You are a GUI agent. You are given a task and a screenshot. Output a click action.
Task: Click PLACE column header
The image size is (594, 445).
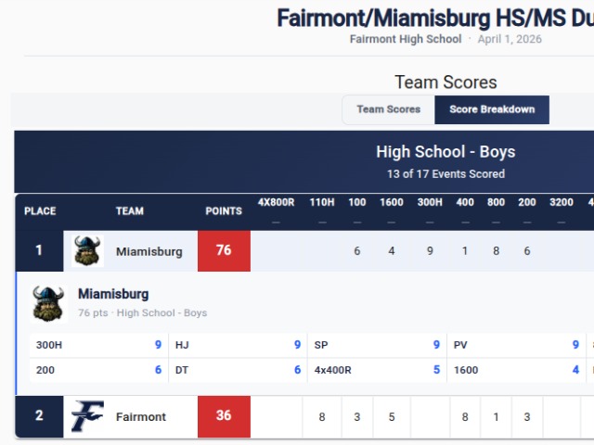(40, 211)
